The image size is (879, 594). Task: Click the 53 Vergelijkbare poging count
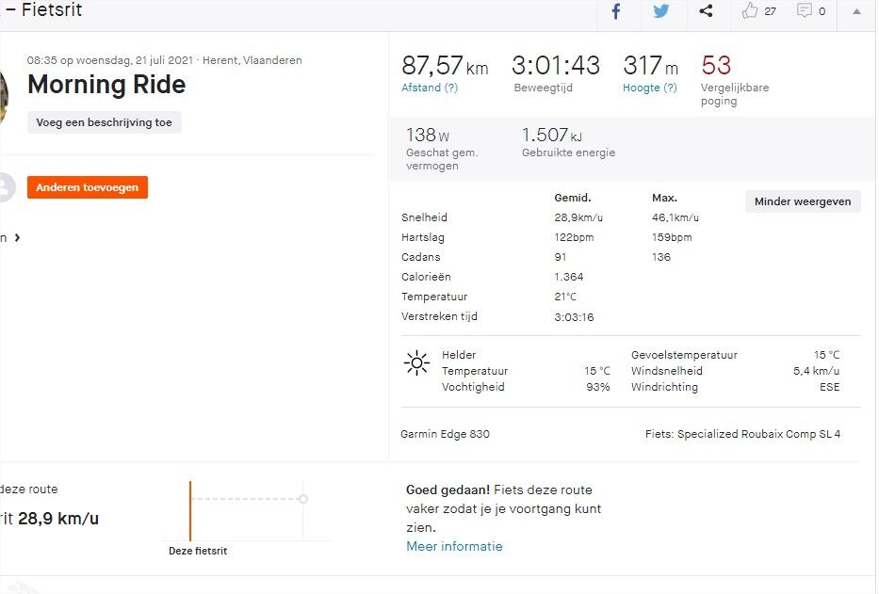(x=716, y=66)
